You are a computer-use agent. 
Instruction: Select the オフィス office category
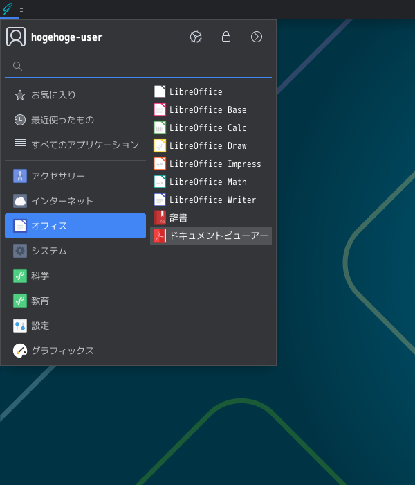75,226
